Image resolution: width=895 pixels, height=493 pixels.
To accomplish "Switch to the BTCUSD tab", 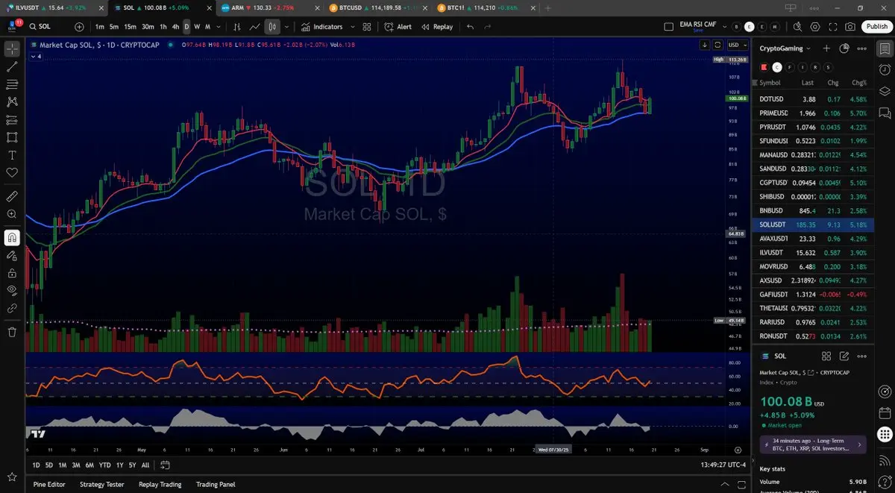I will click(377, 7).
